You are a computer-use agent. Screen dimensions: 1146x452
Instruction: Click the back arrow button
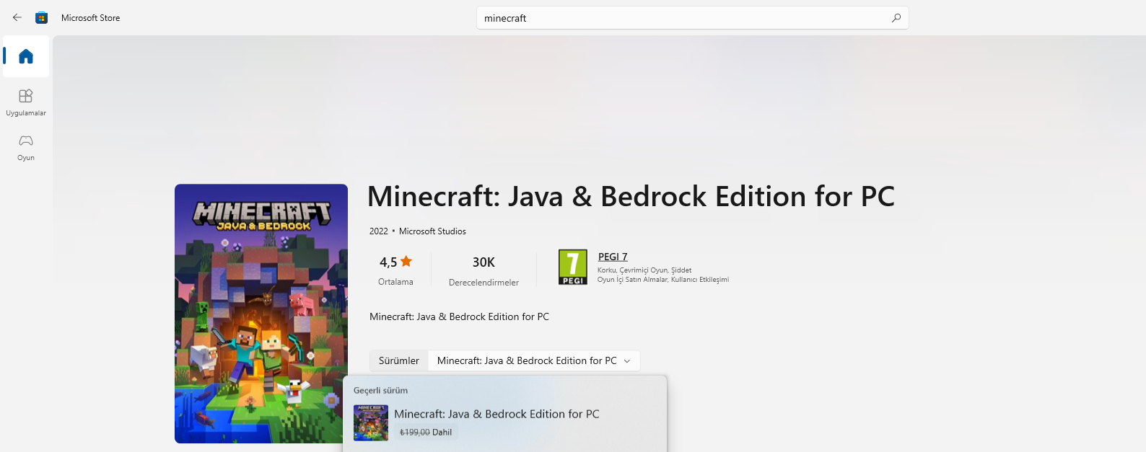(17, 17)
